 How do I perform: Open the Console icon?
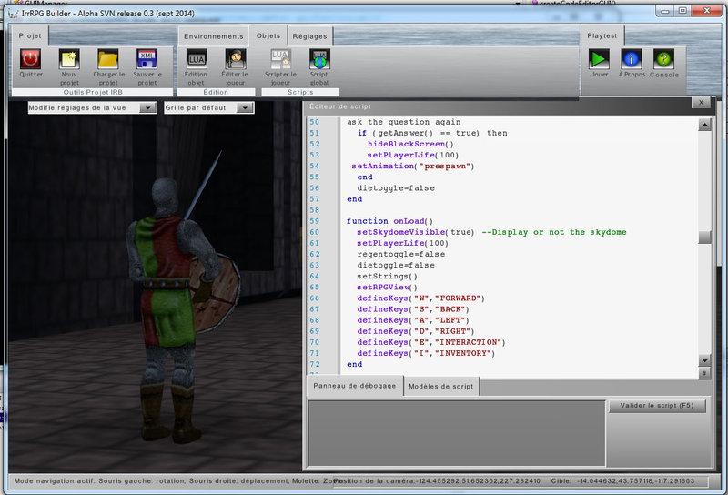coord(663,60)
